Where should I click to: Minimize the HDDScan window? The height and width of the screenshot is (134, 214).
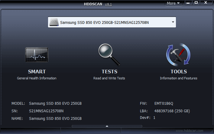coord(188,3)
